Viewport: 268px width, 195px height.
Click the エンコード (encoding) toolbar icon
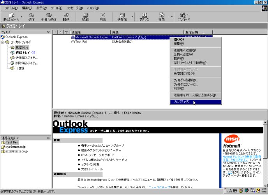(x=184, y=17)
